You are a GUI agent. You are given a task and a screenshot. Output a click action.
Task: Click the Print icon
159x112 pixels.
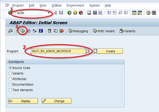(89, 13)
